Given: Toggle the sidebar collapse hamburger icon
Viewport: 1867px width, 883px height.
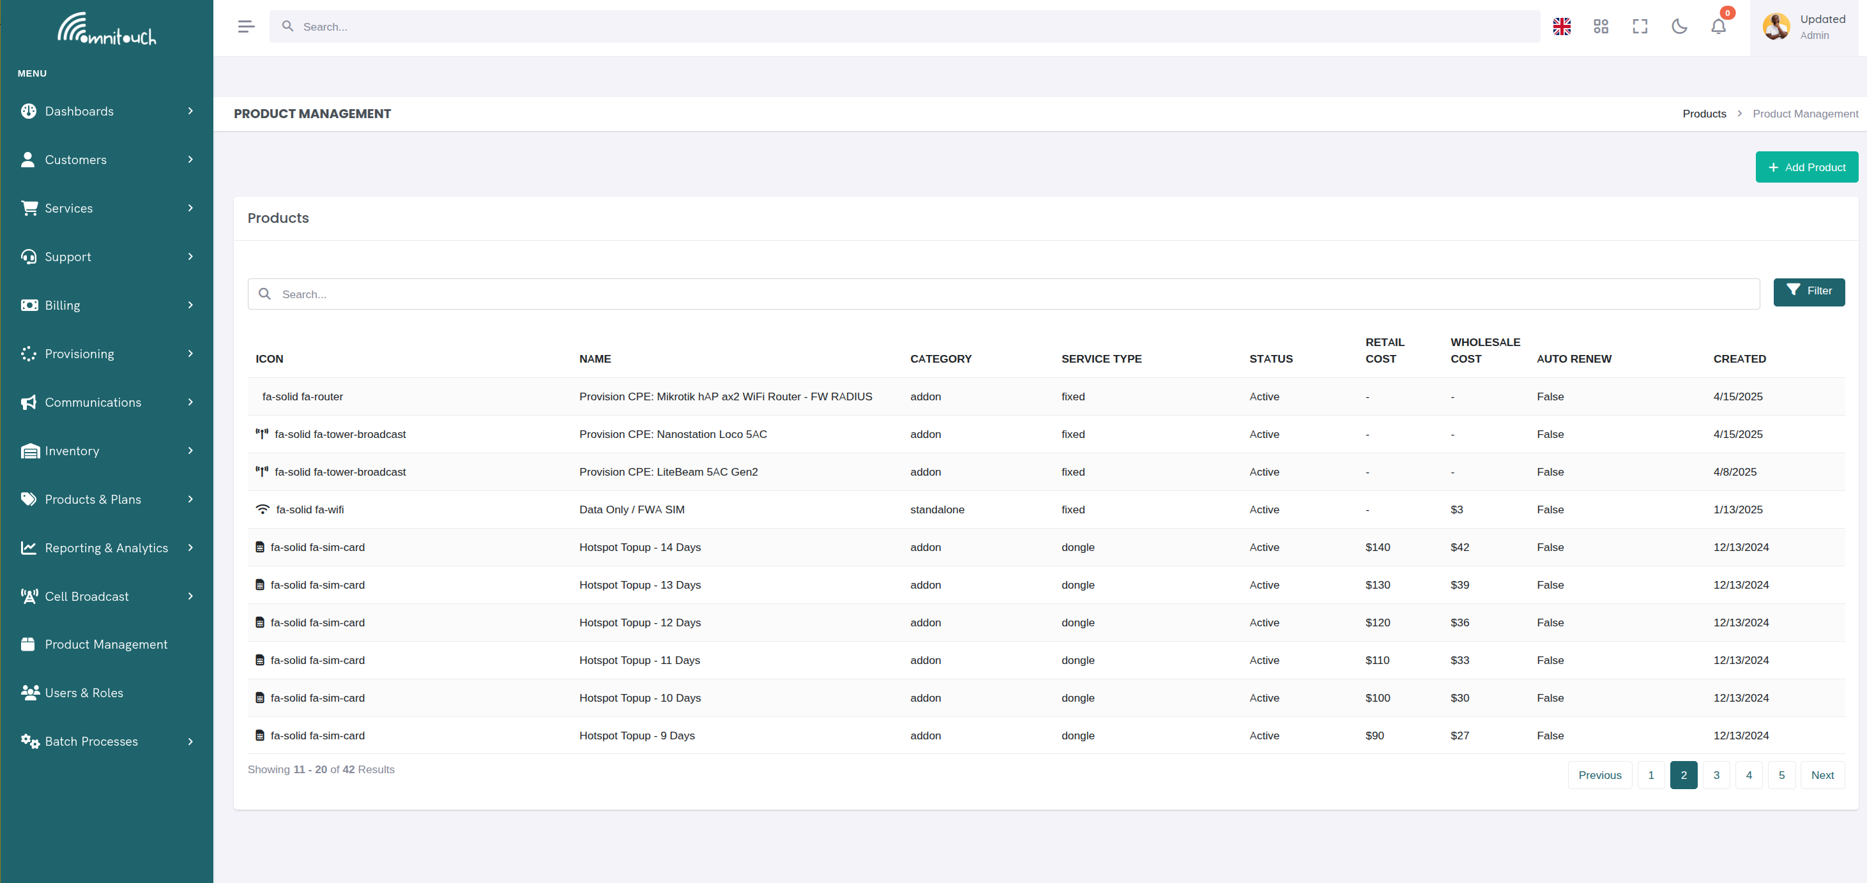Looking at the screenshot, I should (x=246, y=26).
